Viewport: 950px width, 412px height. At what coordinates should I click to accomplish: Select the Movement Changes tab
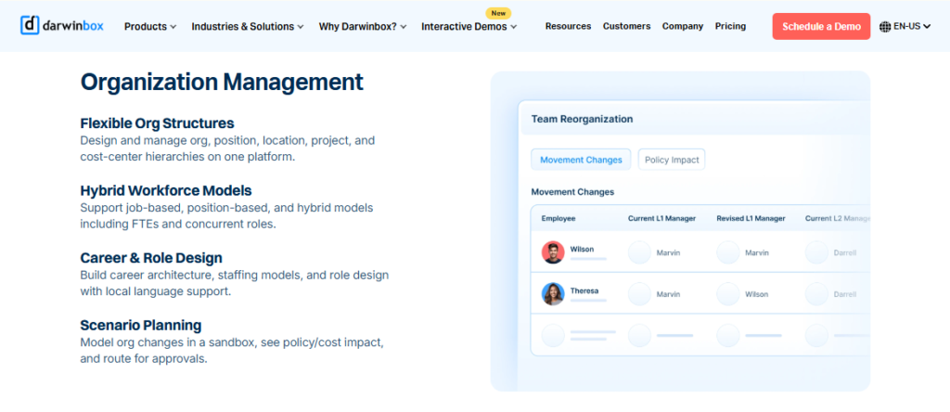[x=581, y=160]
